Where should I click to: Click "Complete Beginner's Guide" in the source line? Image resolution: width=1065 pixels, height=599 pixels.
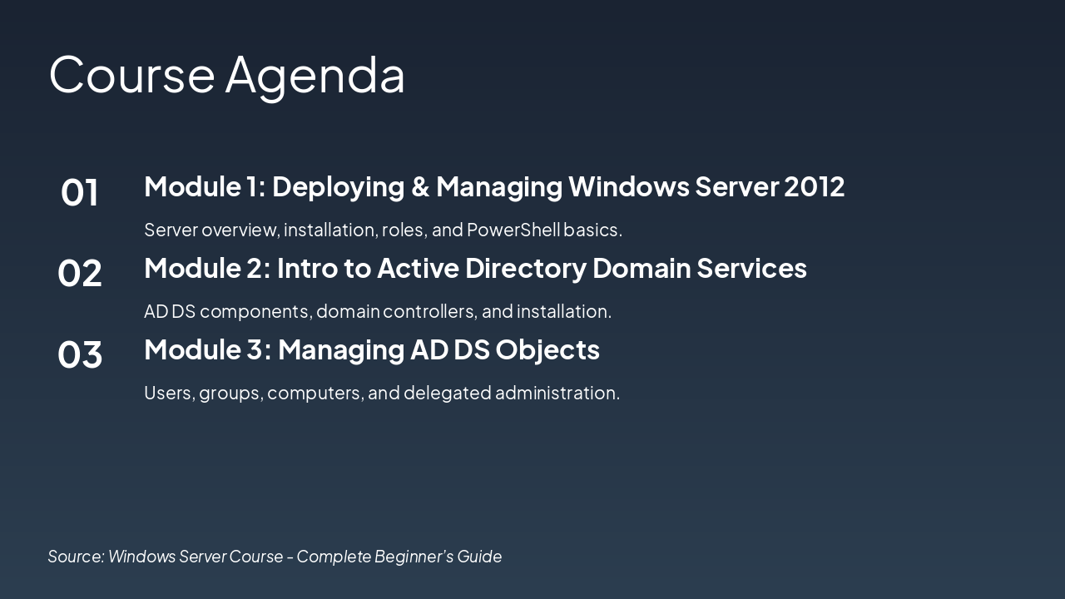click(x=402, y=556)
